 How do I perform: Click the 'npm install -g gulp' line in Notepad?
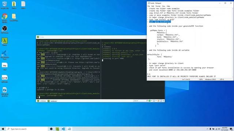(162, 19)
